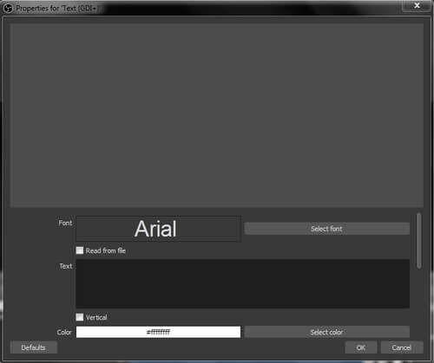
Task: Open the Select font dialog
Action: [326, 229]
